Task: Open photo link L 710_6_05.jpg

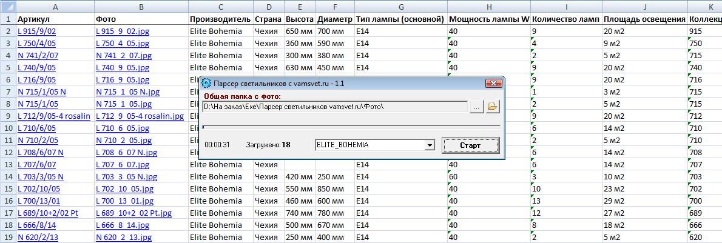Action: (x=123, y=128)
